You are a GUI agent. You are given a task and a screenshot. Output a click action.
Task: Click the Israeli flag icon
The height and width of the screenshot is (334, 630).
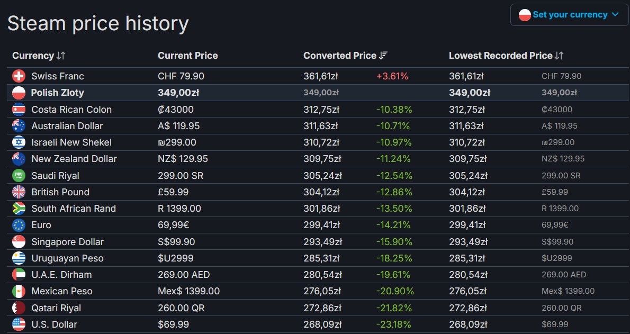19,142
